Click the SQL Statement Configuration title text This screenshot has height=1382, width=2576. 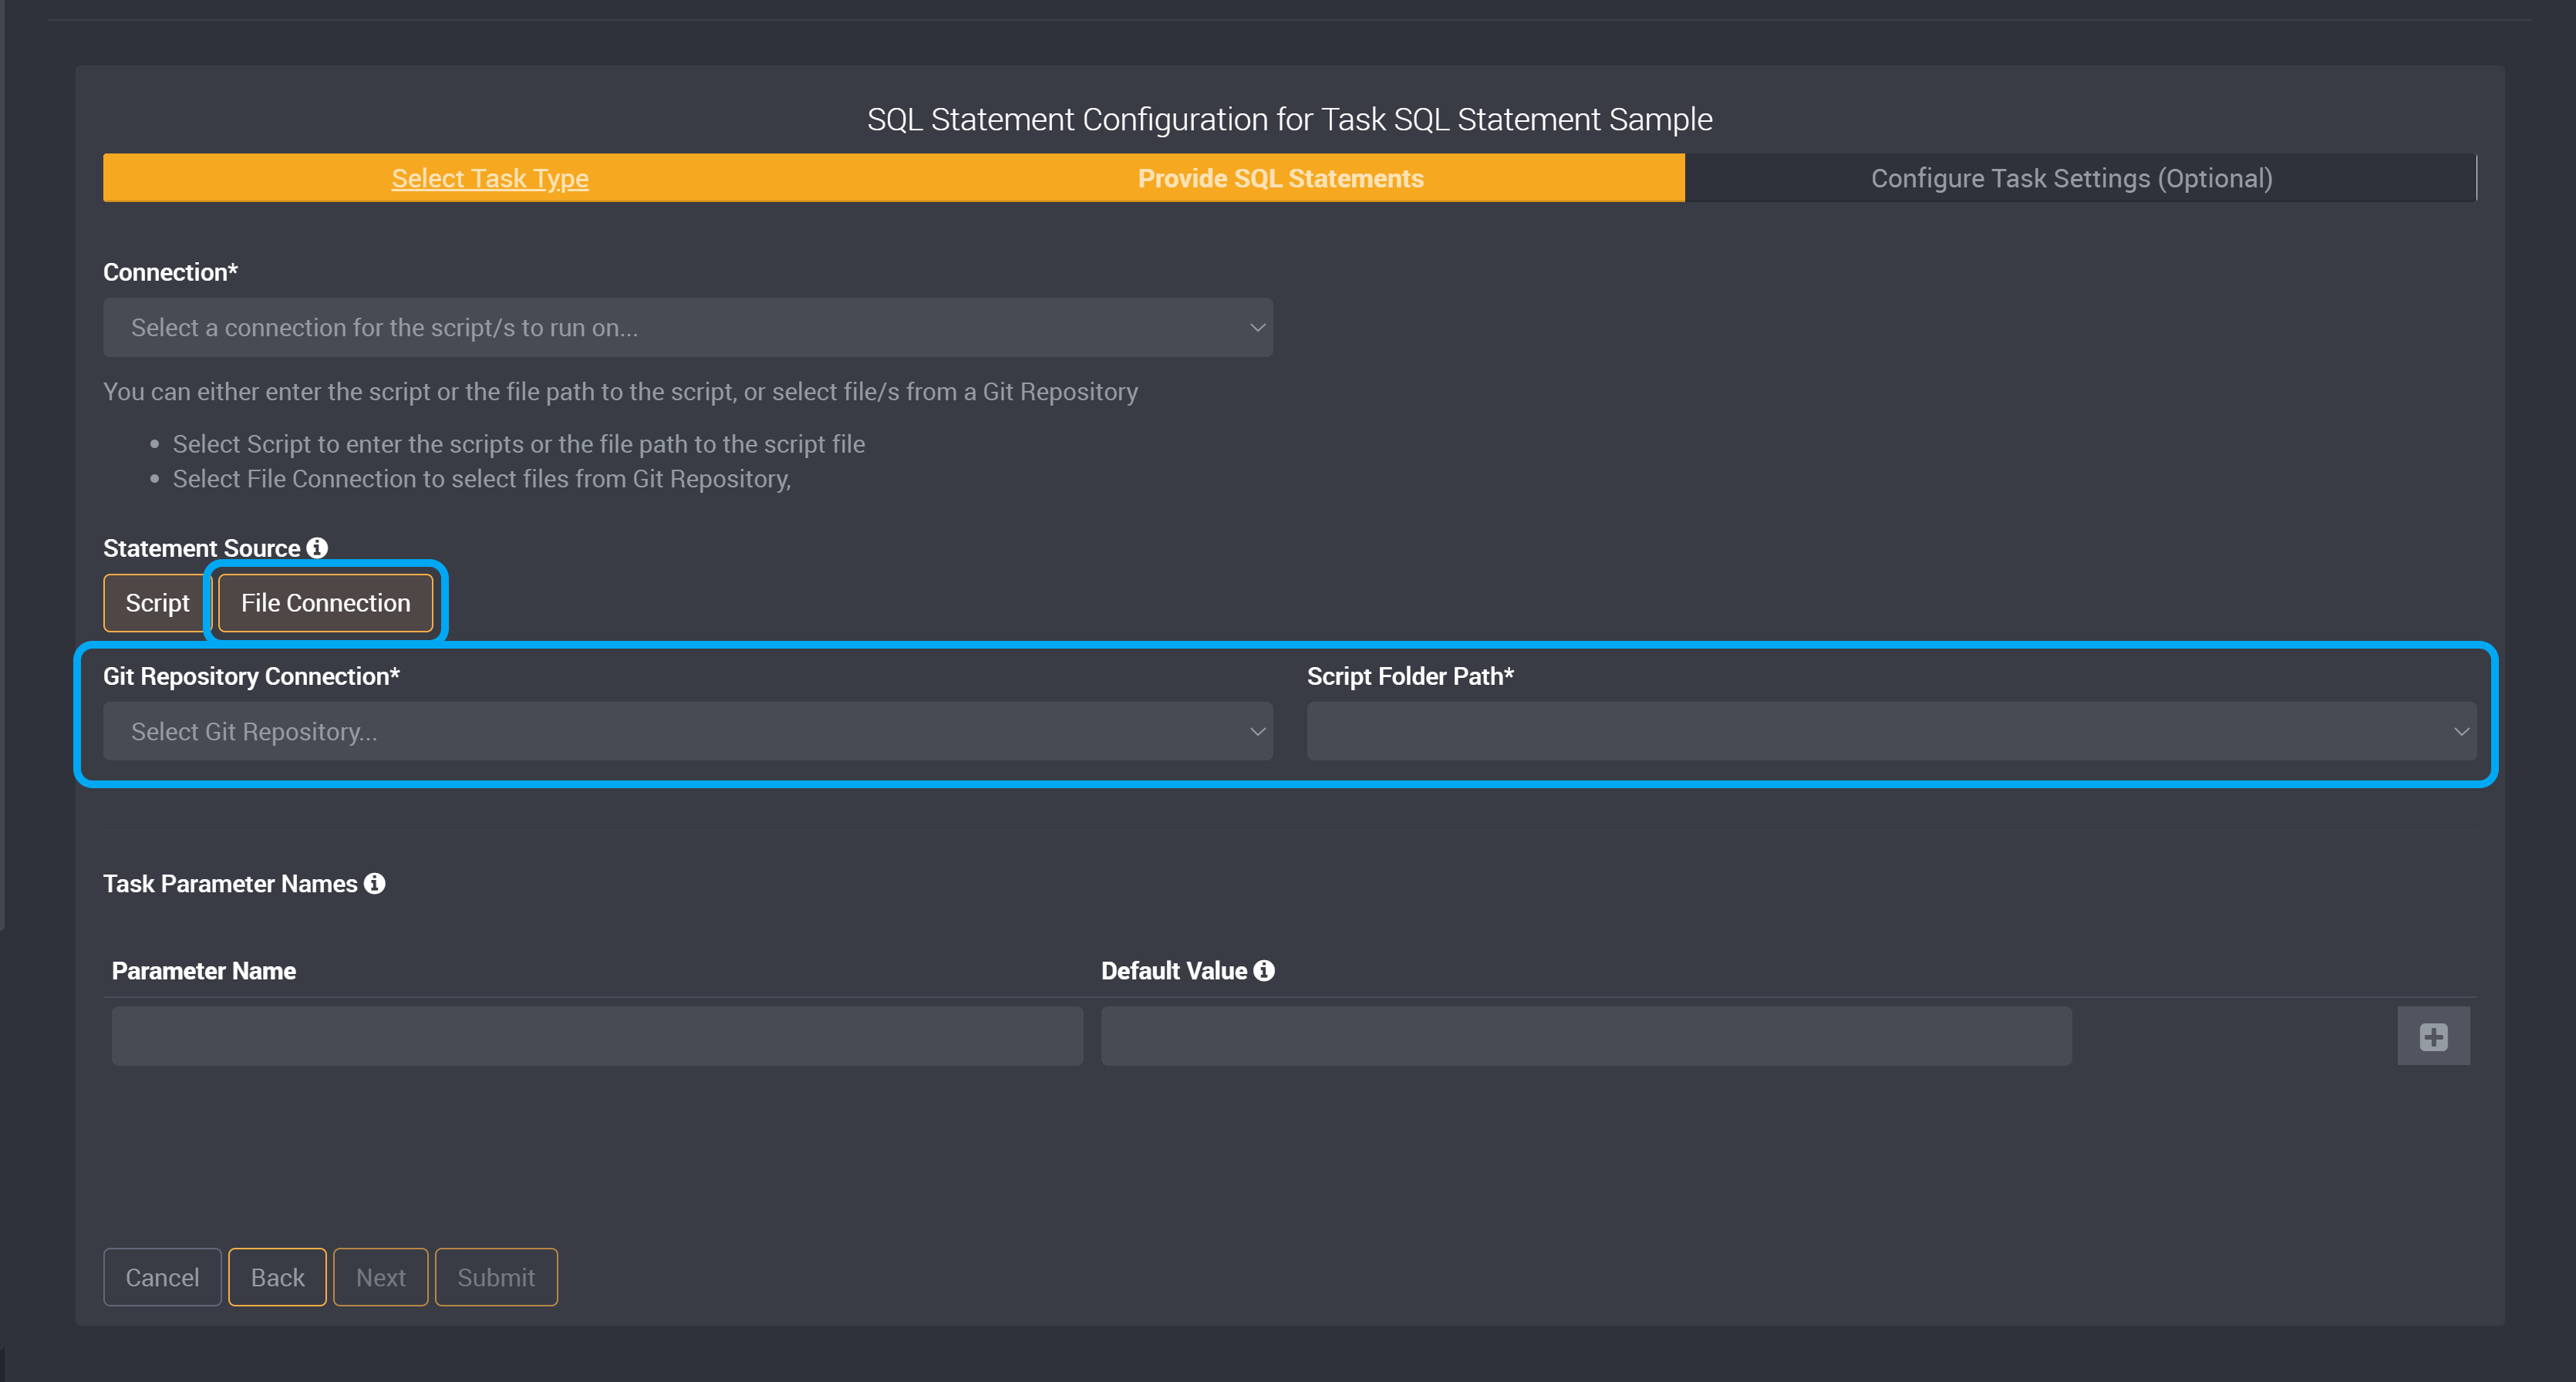click(x=1289, y=119)
